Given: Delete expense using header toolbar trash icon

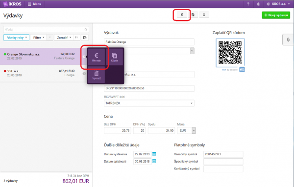Looking at the screenshot, I should click(204, 15).
